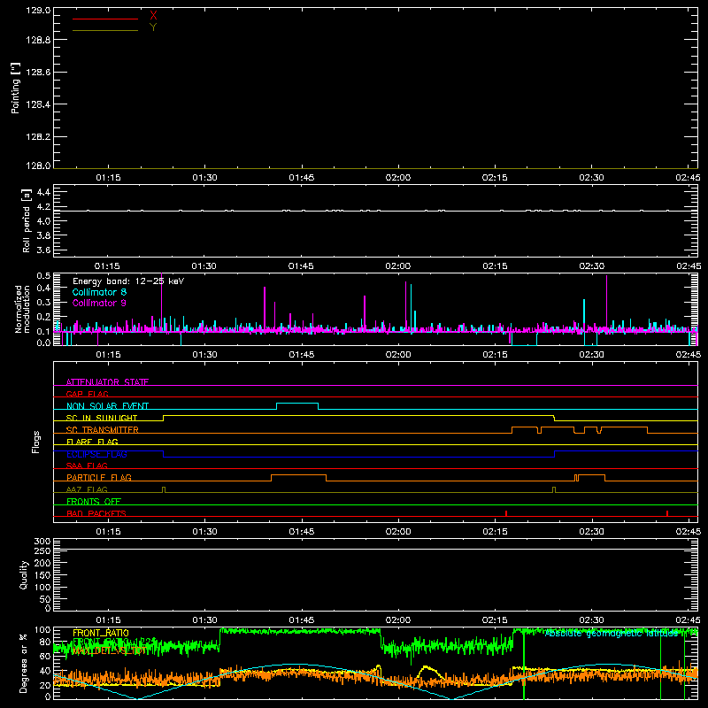Select the X legend label
Image resolution: width=708 pixels, height=708 pixels.
coord(153,16)
